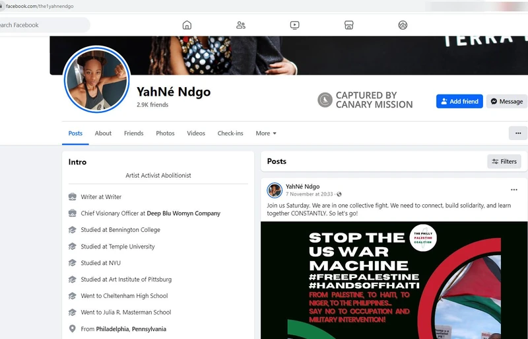Click the cover photo
Viewport: 528px width, 339px height.
point(288,56)
